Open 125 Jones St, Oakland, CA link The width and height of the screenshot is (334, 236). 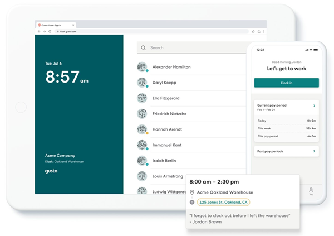click(223, 202)
